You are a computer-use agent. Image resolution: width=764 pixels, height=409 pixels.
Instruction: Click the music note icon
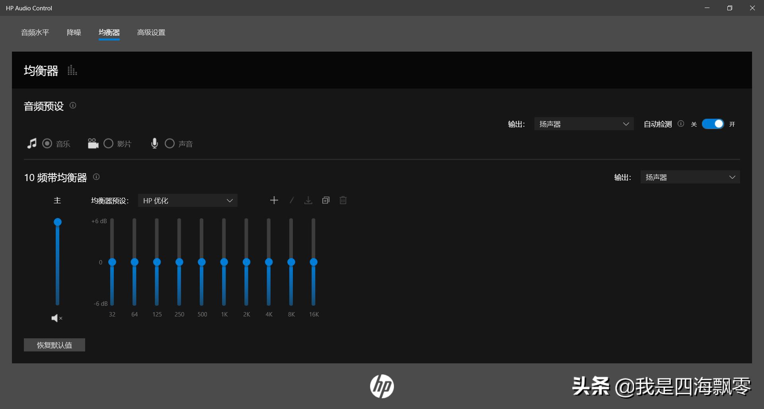click(x=32, y=143)
